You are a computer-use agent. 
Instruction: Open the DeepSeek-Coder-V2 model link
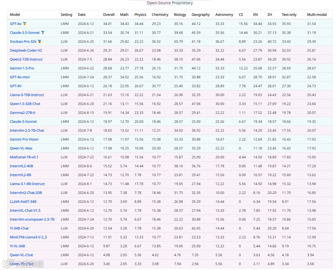[26, 51]
